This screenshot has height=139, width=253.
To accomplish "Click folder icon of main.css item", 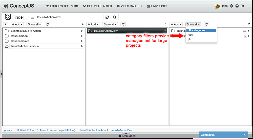I will tap(173, 31).
